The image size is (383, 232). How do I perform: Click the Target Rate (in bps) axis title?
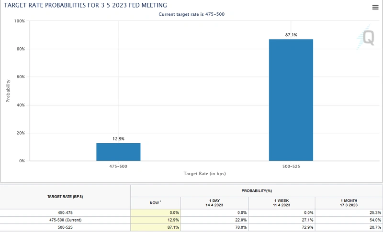pyautogui.click(x=204, y=174)
